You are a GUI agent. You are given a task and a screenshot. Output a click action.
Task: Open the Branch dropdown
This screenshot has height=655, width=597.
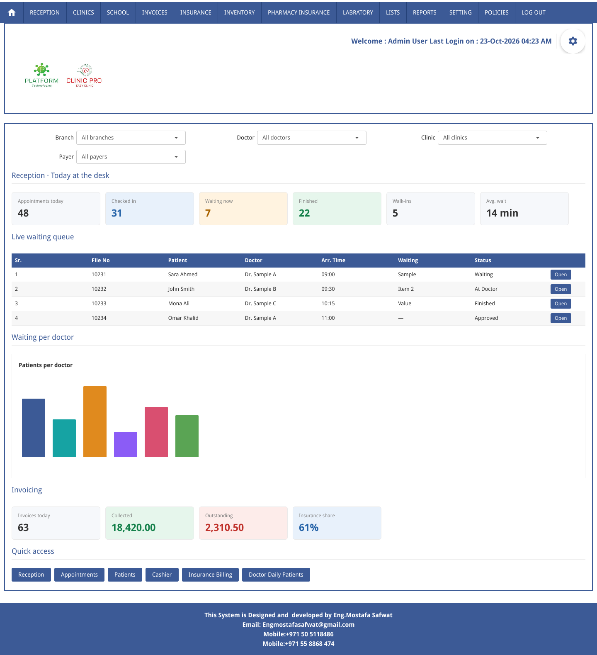click(x=131, y=138)
